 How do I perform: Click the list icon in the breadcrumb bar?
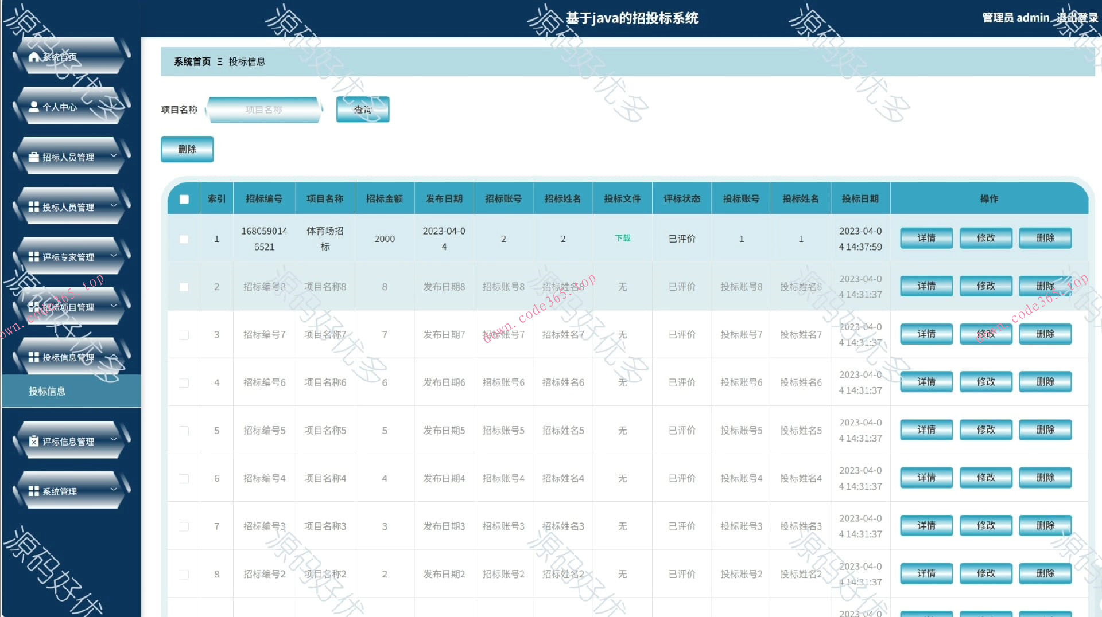(x=219, y=61)
